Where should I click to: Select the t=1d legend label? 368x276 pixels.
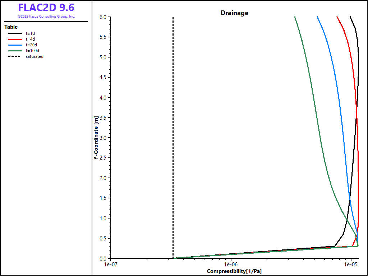click(x=30, y=33)
